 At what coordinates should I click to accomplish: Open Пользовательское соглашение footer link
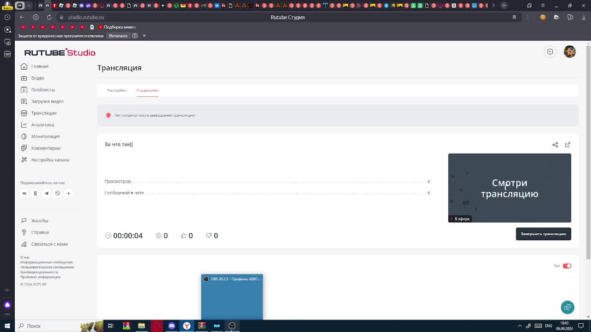(47, 267)
